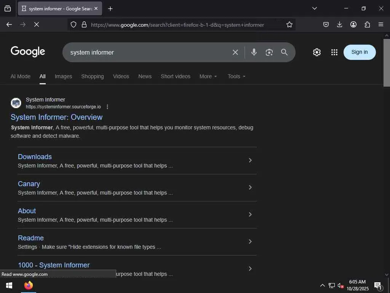Viewport: 390px width, 293px height.
Task: Open the notification center icon
Action: point(378,285)
